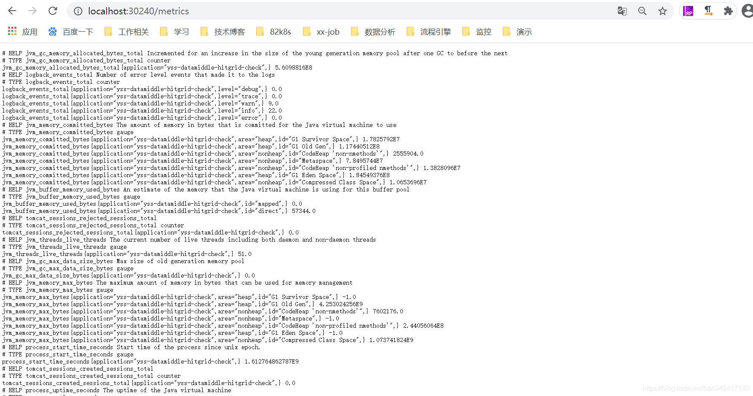Click the max CodeHeap 'non-nmethods' value 7602176.0

pos(388,311)
